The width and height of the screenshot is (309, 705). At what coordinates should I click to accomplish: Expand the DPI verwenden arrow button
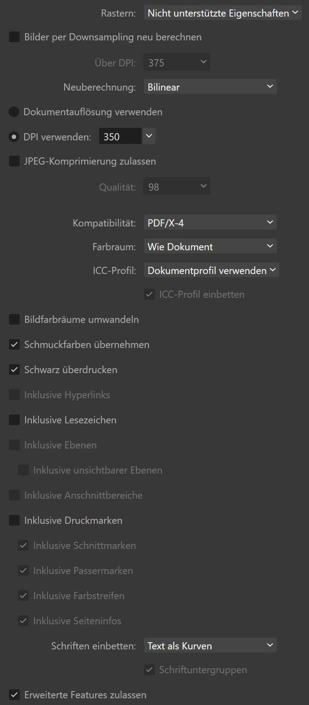(149, 136)
